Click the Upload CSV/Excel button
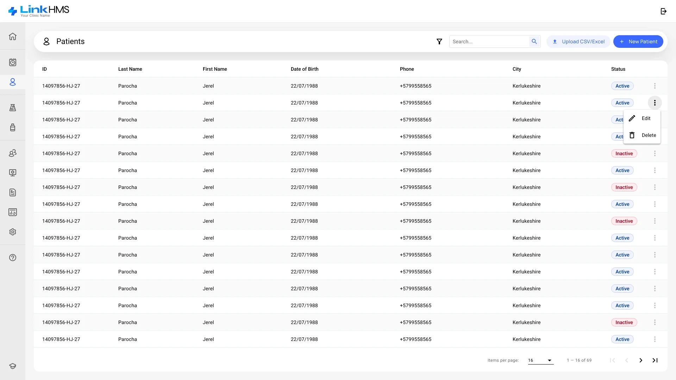676x380 pixels. point(578,42)
